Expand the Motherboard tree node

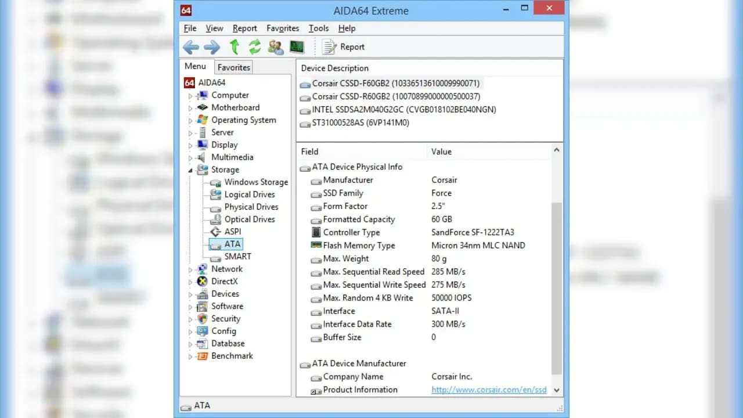point(190,108)
